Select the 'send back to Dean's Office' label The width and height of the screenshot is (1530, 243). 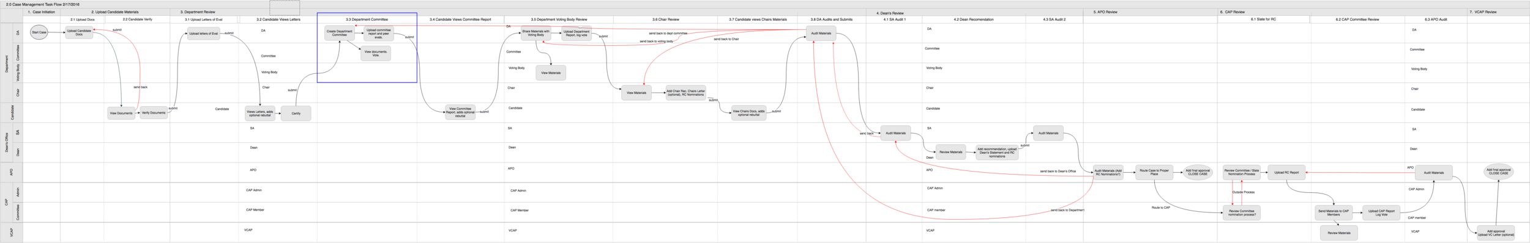[x=1058, y=171]
